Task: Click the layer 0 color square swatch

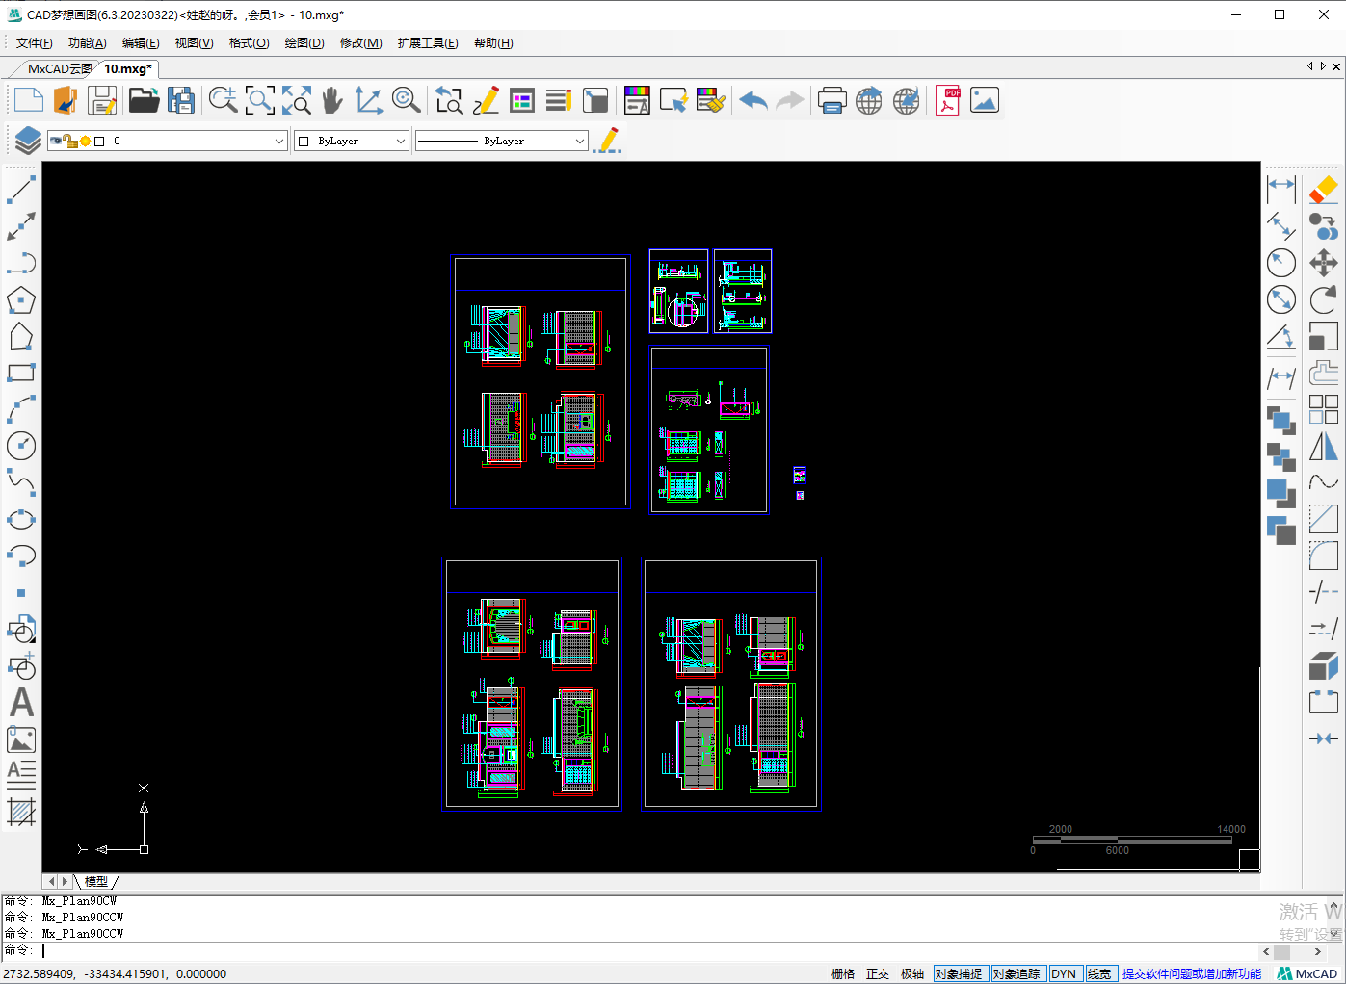Action: (x=99, y=141)
